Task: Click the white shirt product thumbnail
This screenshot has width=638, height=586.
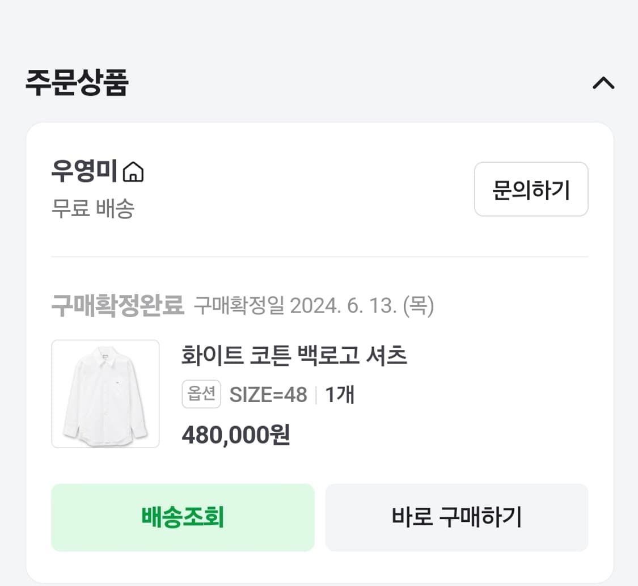Action: (x=105, y=394)
